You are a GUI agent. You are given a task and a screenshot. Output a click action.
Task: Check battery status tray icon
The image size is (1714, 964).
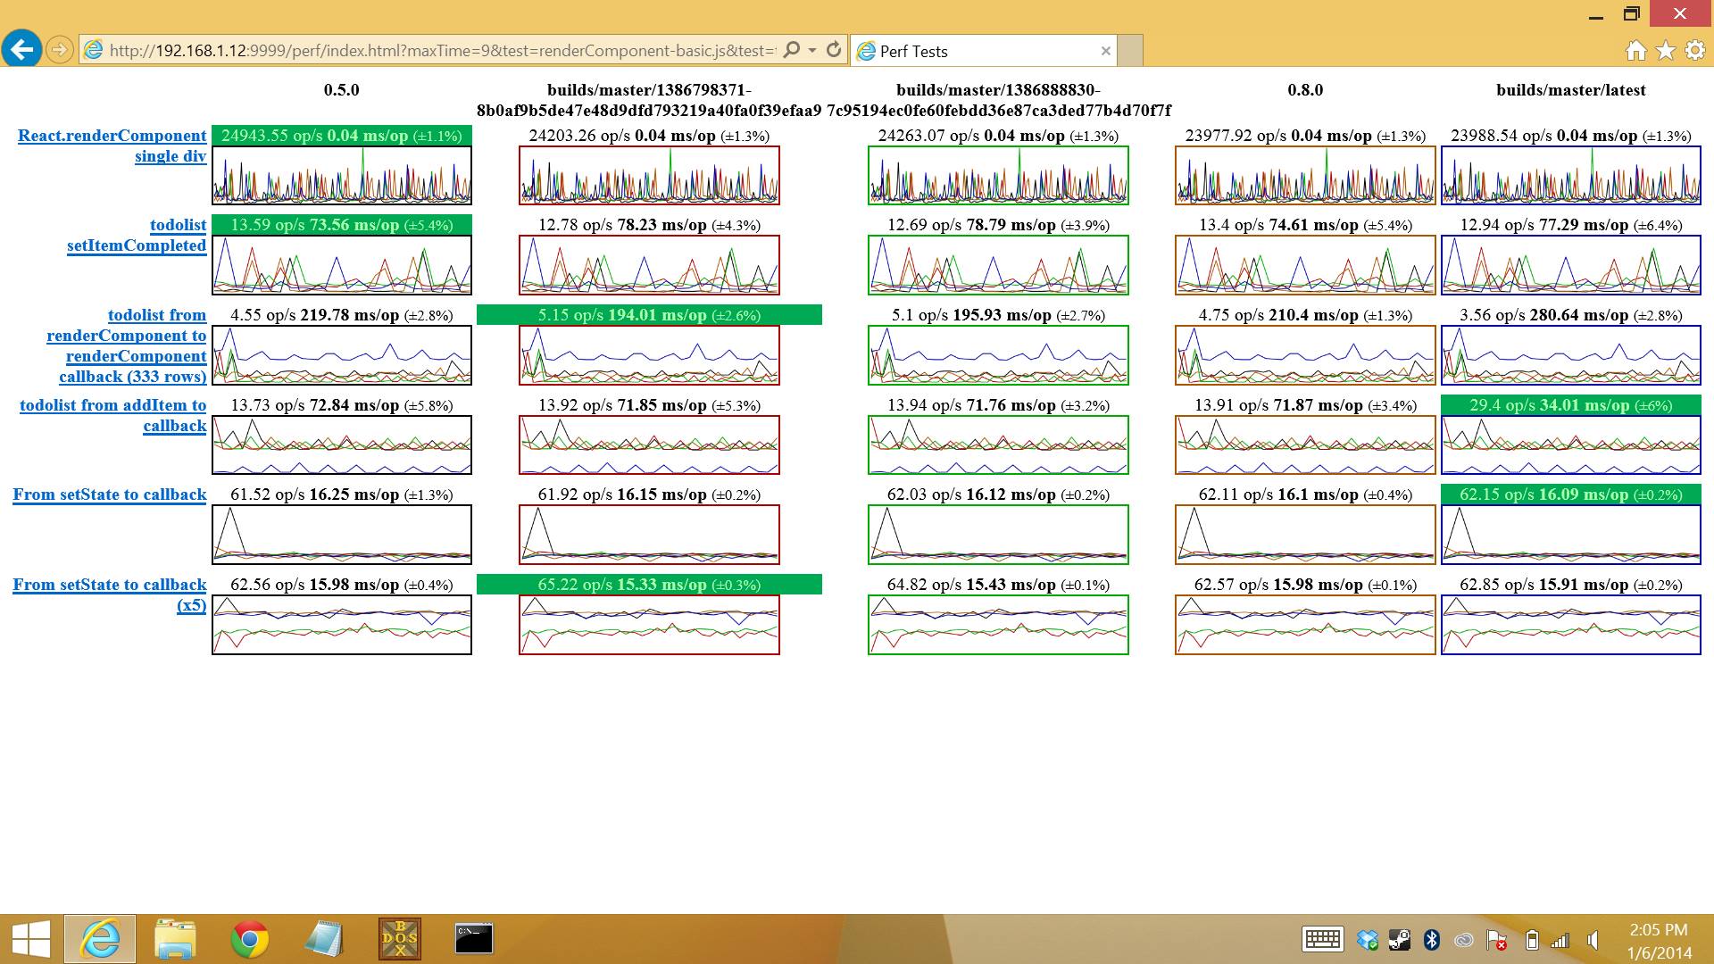point(1532,940)
